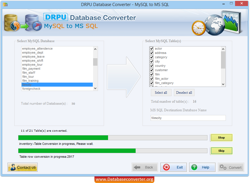250x183 pixels.
Task: Stop the conversion with Stop button
Action: point(221,138)
